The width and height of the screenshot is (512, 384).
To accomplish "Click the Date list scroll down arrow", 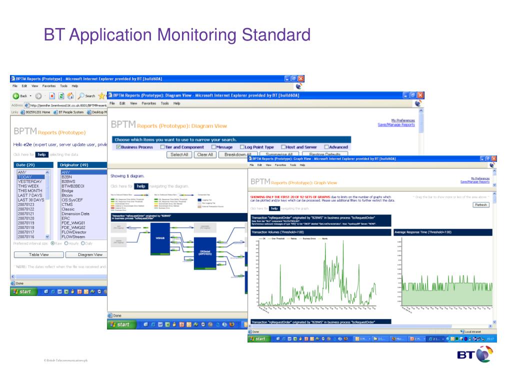I will click(x=47, y=236).
